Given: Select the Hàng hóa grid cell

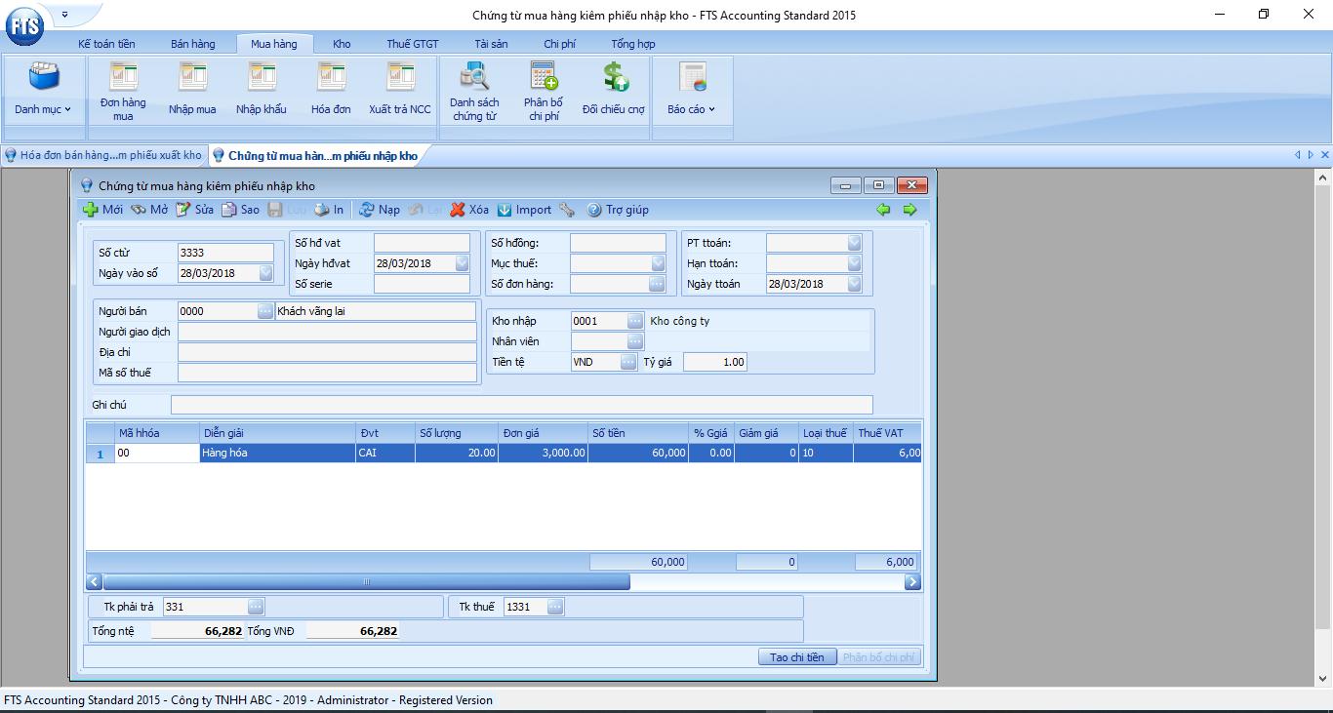Looking at the screenshot, I should [277, 453].
